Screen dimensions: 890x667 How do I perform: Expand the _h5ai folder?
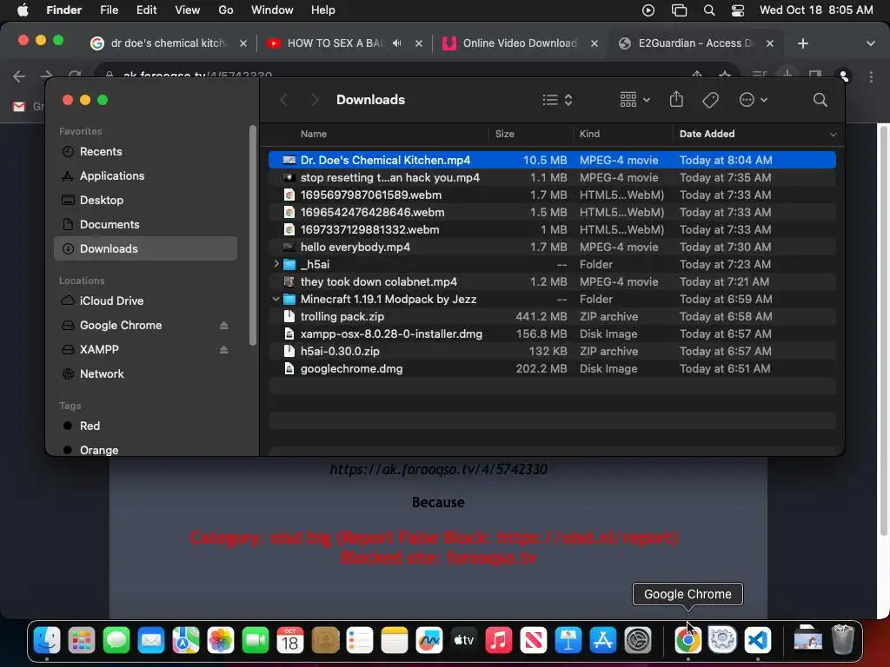click(276, 264)
